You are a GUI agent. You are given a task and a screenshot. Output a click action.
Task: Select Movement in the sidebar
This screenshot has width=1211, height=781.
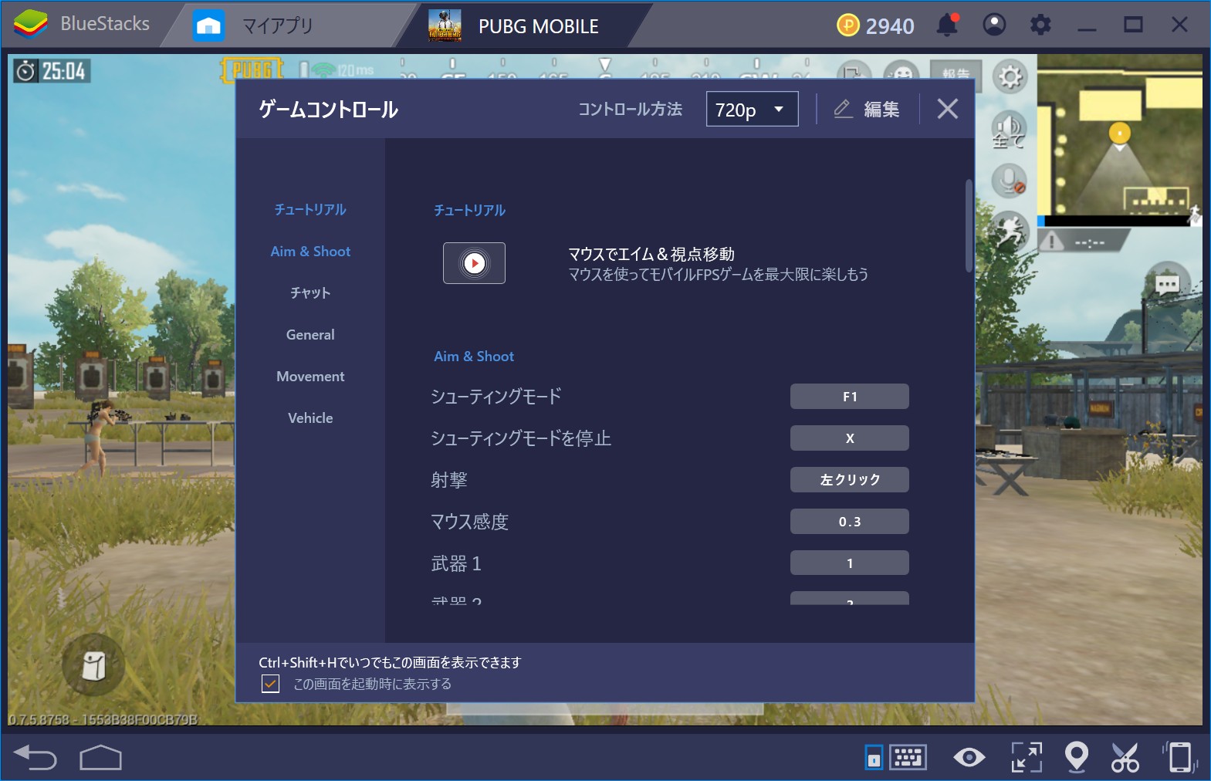click(310, 376)
